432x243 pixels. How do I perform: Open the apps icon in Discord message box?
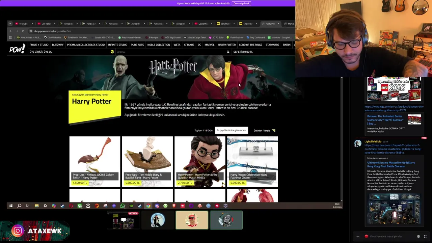point(425,236)
